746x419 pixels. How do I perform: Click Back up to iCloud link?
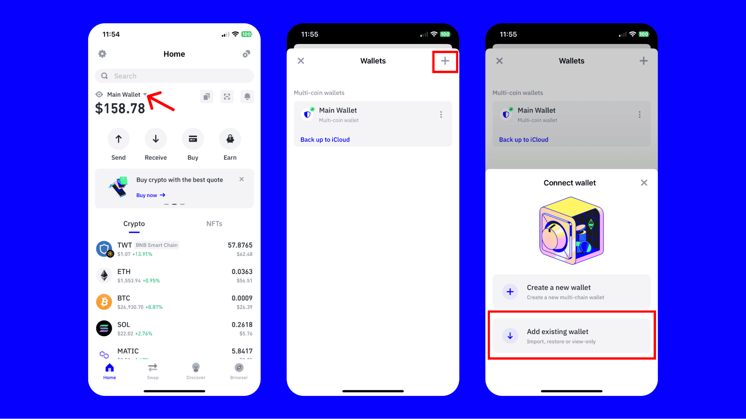click(325, 139)
